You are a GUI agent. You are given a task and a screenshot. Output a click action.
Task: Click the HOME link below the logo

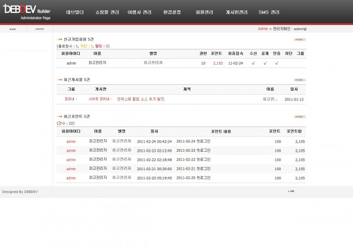[12, 29]
